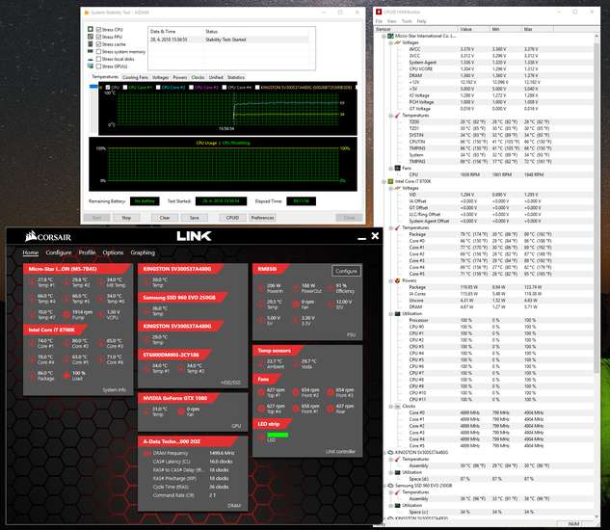Click the Stress cache icon in AIDA64
Image resolution: width=610 pixels, height=530 pixels.
coord(91,44)
